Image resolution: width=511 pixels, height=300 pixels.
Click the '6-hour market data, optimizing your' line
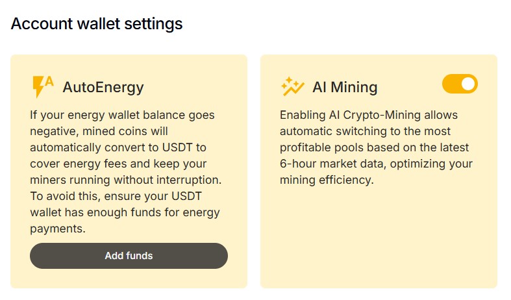[x=376, y=164]
